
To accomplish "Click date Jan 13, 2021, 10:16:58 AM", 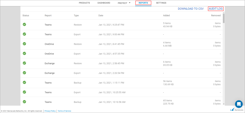I will coord(112,102).
